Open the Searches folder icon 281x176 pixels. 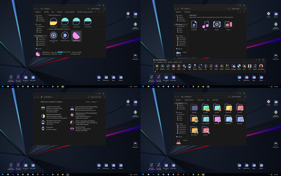click(x=205, y=130)
